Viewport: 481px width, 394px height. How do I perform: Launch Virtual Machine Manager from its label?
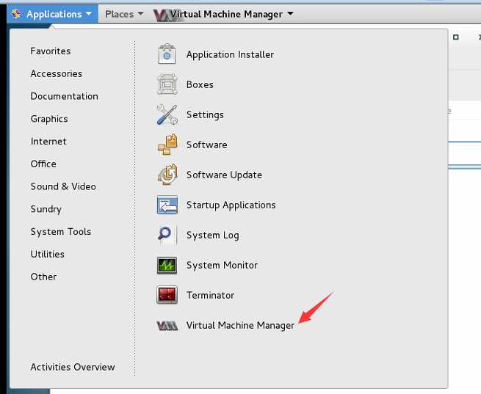241,325
